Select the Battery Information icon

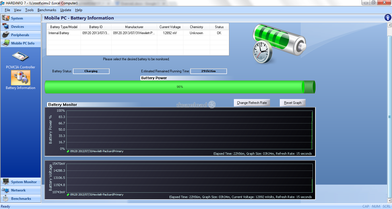(20, 78)
